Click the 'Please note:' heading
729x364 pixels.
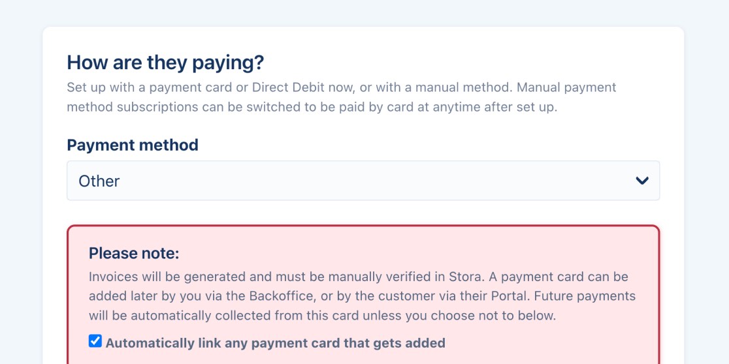[134, 253]
